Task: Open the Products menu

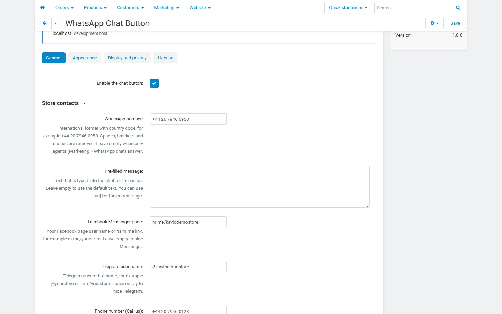Action: [95, 8]
